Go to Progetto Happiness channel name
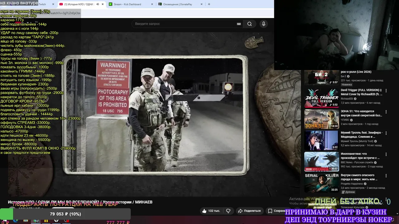The image size is (399, 224). click(352, 184)
